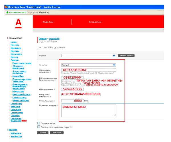Select В иностранной валюте transfer link

pyautogui.click(x=21, y=94)
